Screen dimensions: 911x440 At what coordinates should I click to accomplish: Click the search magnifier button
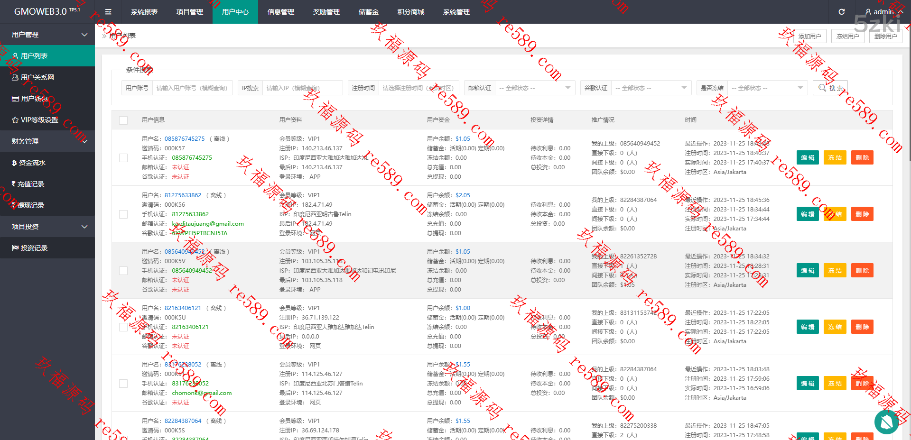coord(830,88)
